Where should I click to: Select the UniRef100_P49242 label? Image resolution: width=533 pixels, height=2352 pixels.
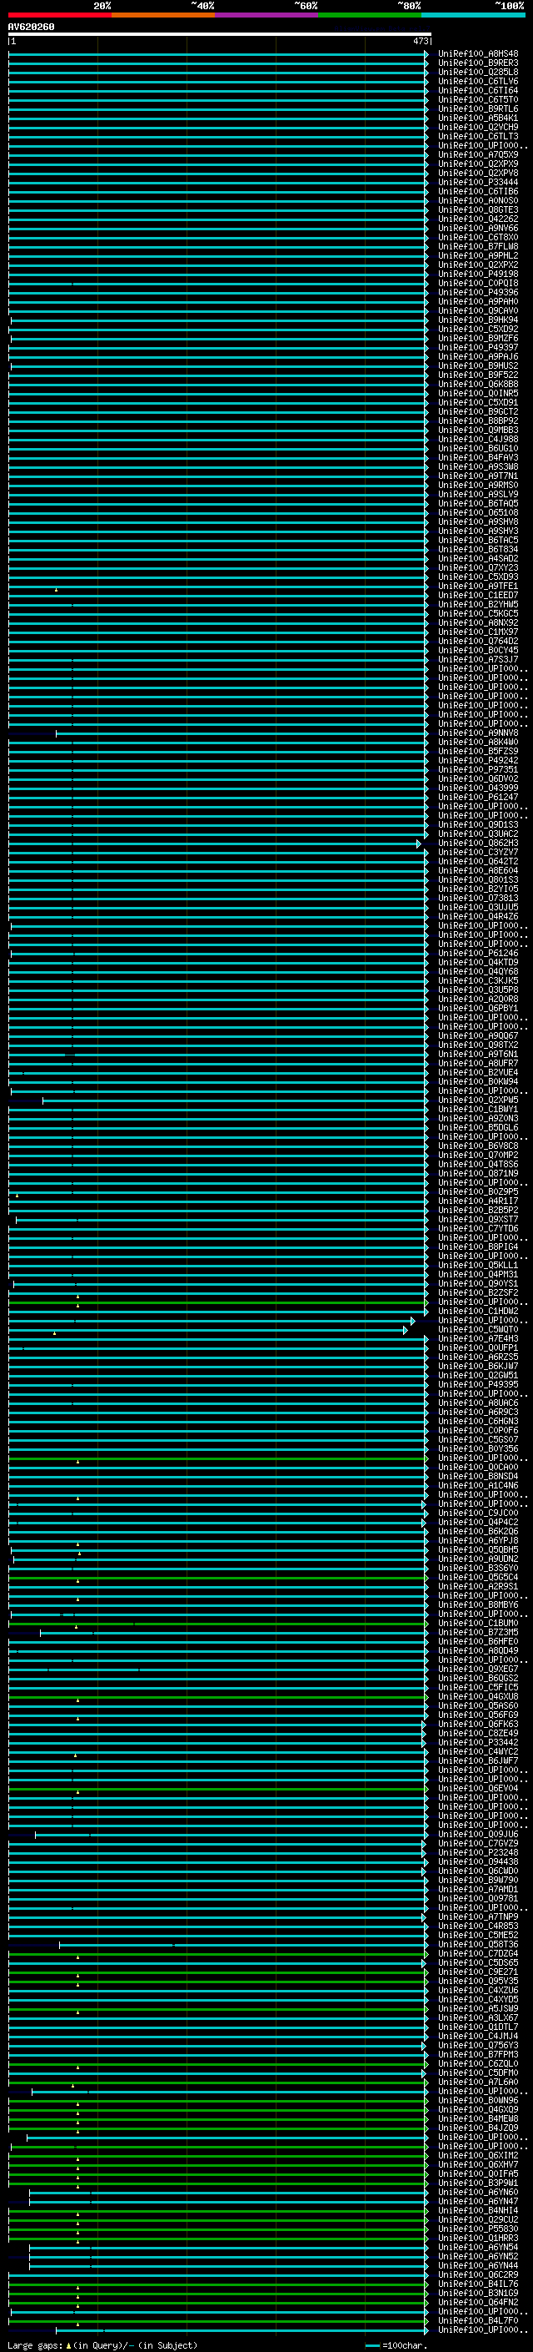(x=478, y=761)
